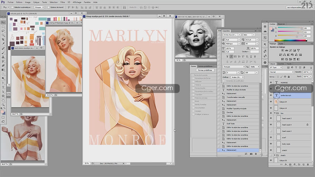Add a Curves adjustment layer
The width and height of the screenshot is (315, 177).
(290, 50)
